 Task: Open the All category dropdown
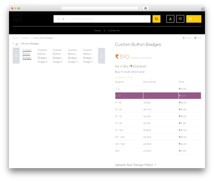61,19
